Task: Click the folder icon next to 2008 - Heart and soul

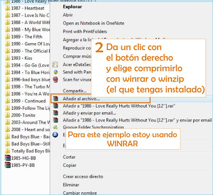Action: point(7,129)
